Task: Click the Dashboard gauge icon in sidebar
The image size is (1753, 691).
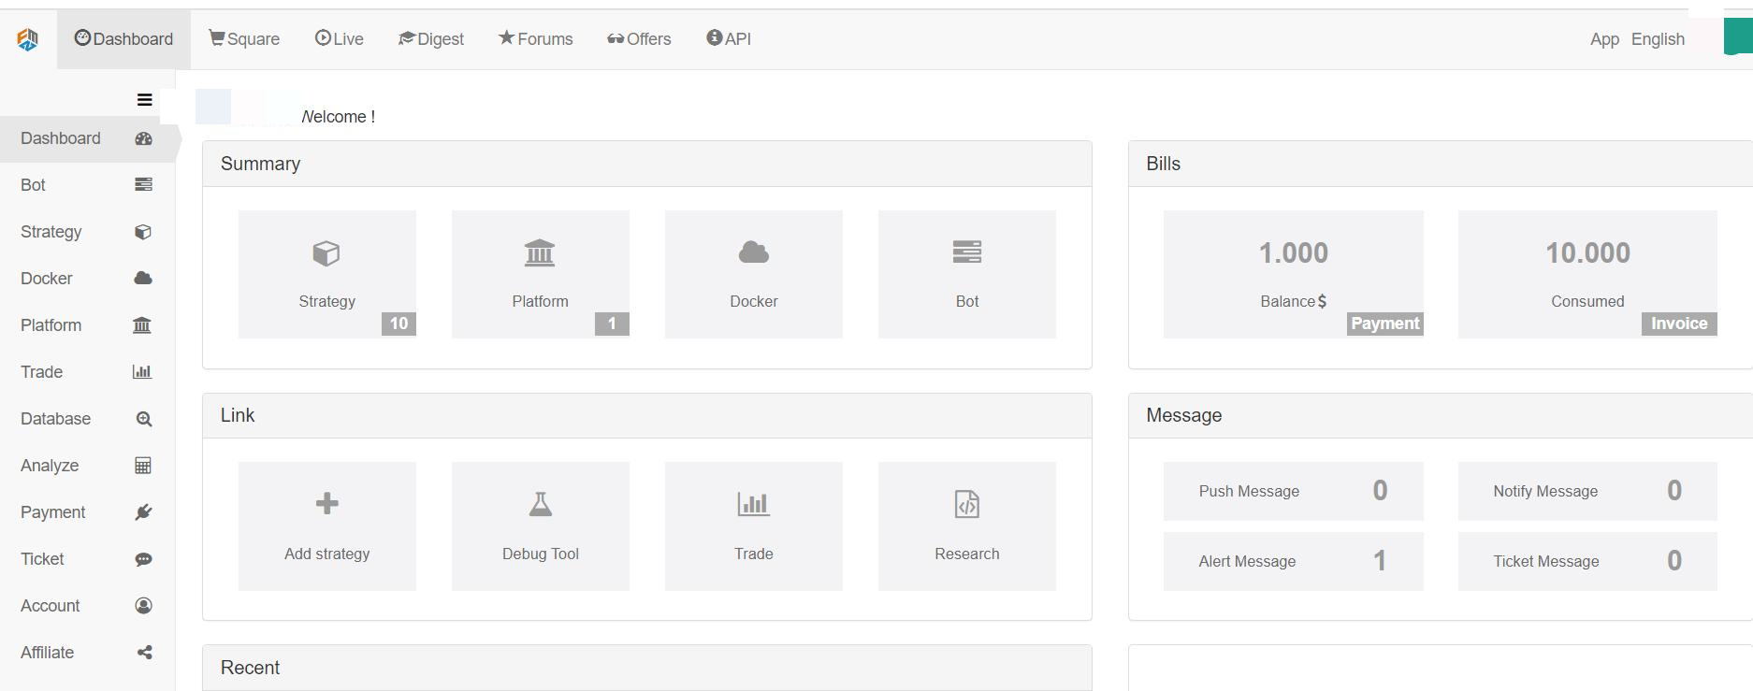Action: (x=143, y=138)
